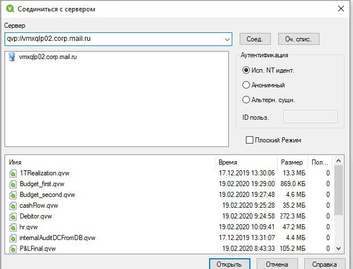Viewport: 353px width, 269px height.
Task: Click the Оч. спис. clear list button
Action: (x=299, y=39)
